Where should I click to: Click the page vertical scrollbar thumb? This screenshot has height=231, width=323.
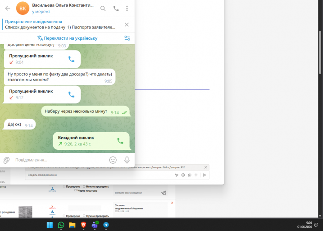320,52
